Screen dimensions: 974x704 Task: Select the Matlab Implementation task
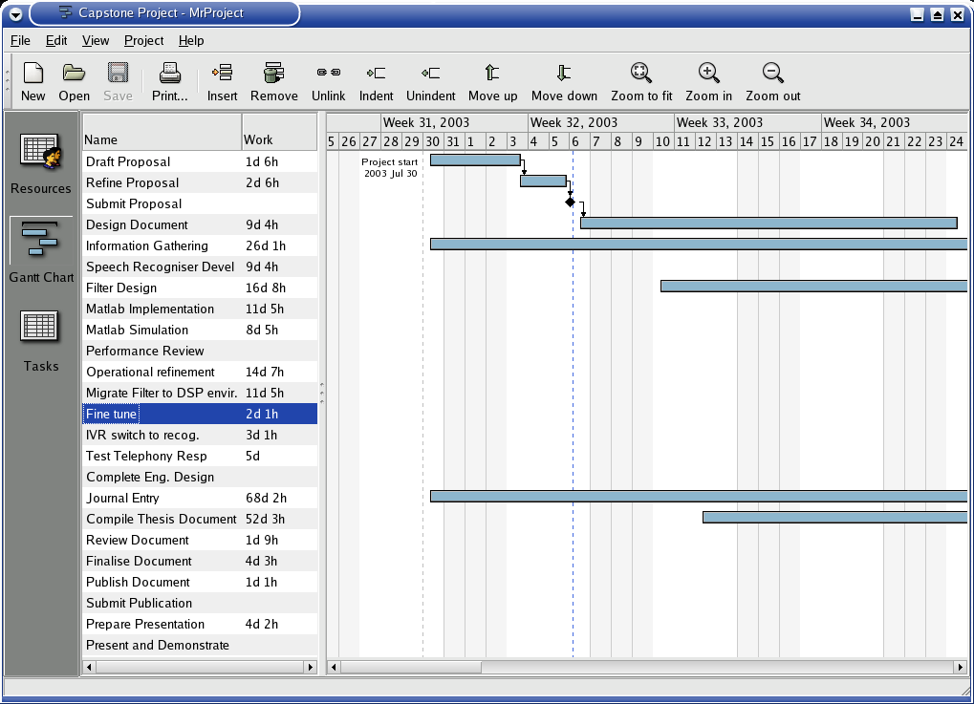(x=200, y=309)
